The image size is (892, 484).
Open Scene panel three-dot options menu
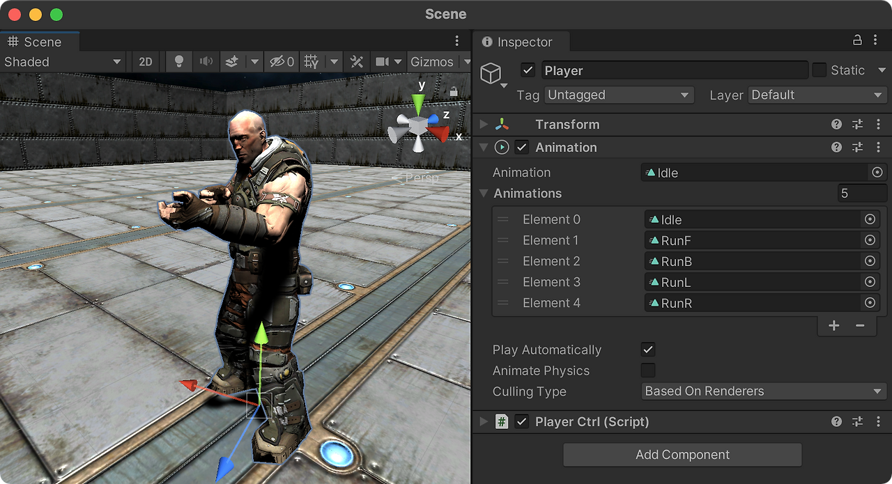click(456, 41)
